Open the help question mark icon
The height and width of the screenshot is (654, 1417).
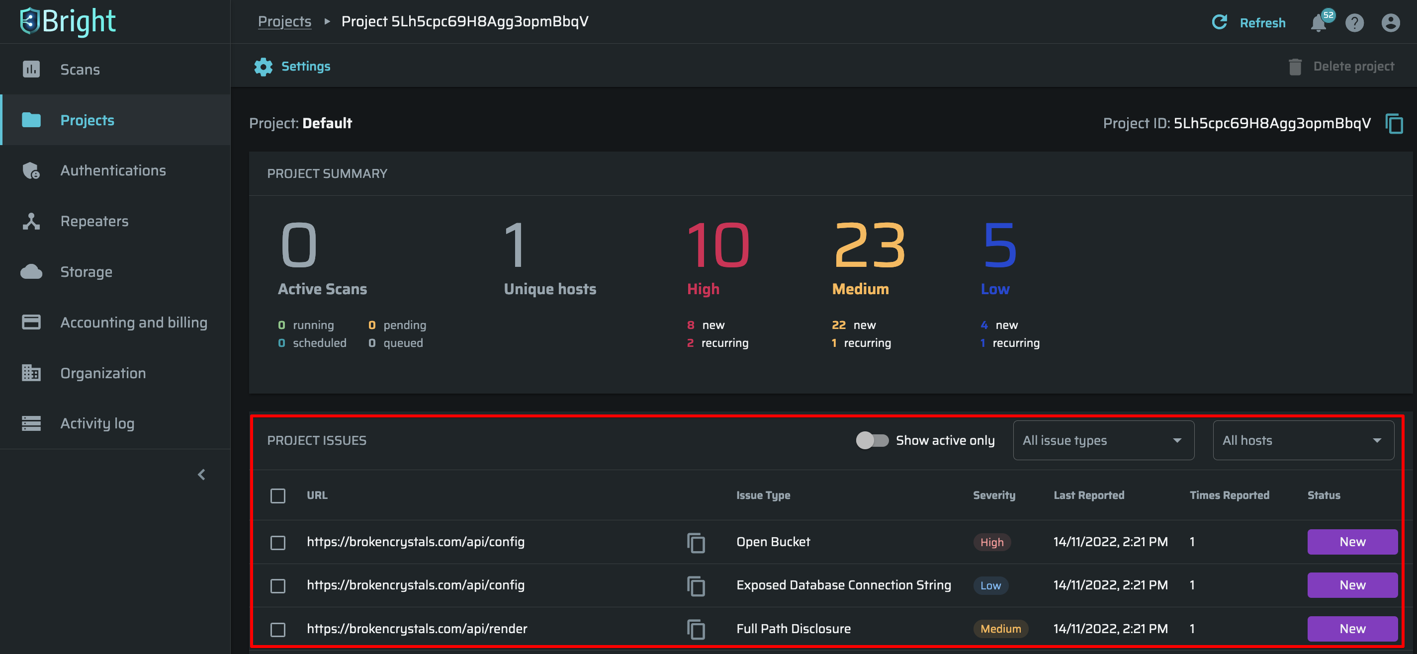tap(1354, 23)
